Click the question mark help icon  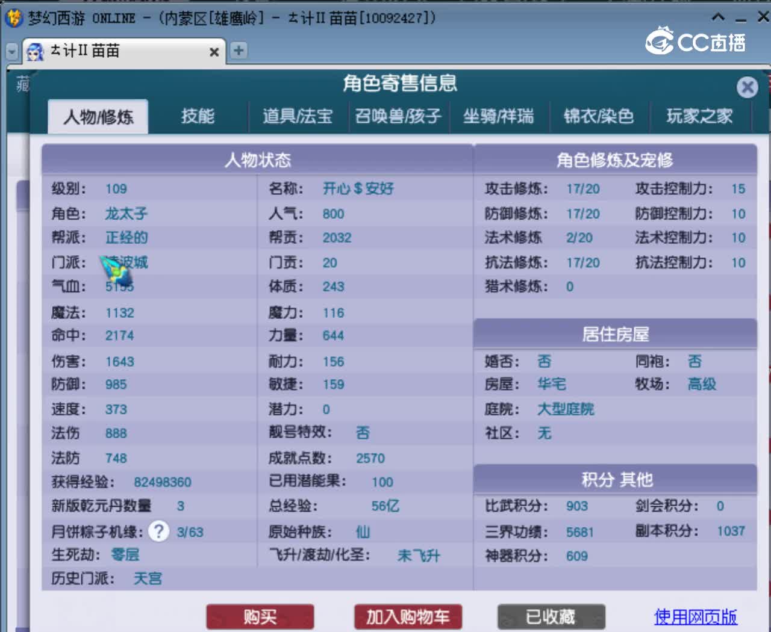(158, 531)
